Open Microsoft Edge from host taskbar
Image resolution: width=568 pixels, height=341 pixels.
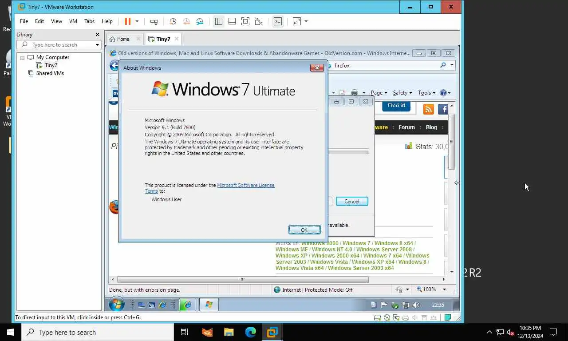click(x=251, y=332)
